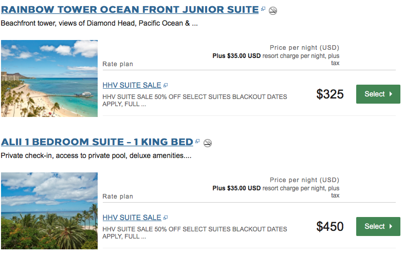This screenshot has width=404, height=256.
Task: Click popup icon next to $325 HHV Suite Sale
Action: pos(166,85)
